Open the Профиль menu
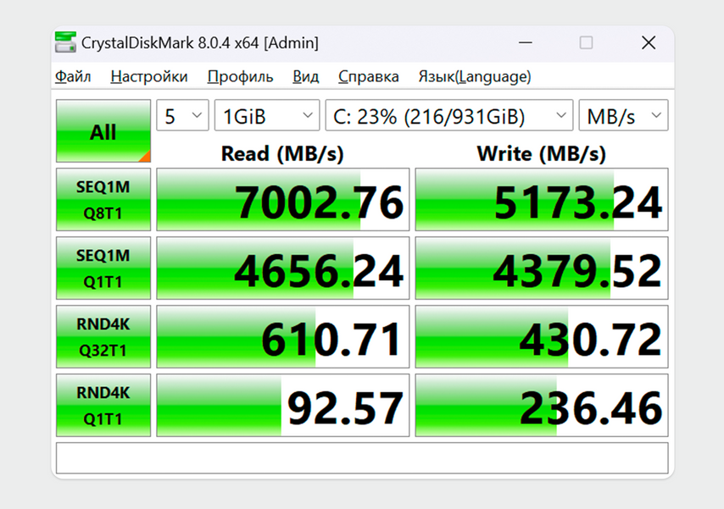The image size is (724, 509). [x=240, y=76]
